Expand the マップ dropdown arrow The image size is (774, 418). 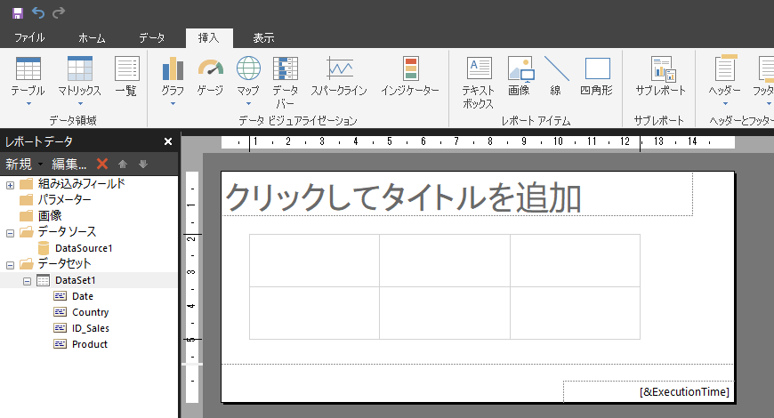tap(248, 104)
